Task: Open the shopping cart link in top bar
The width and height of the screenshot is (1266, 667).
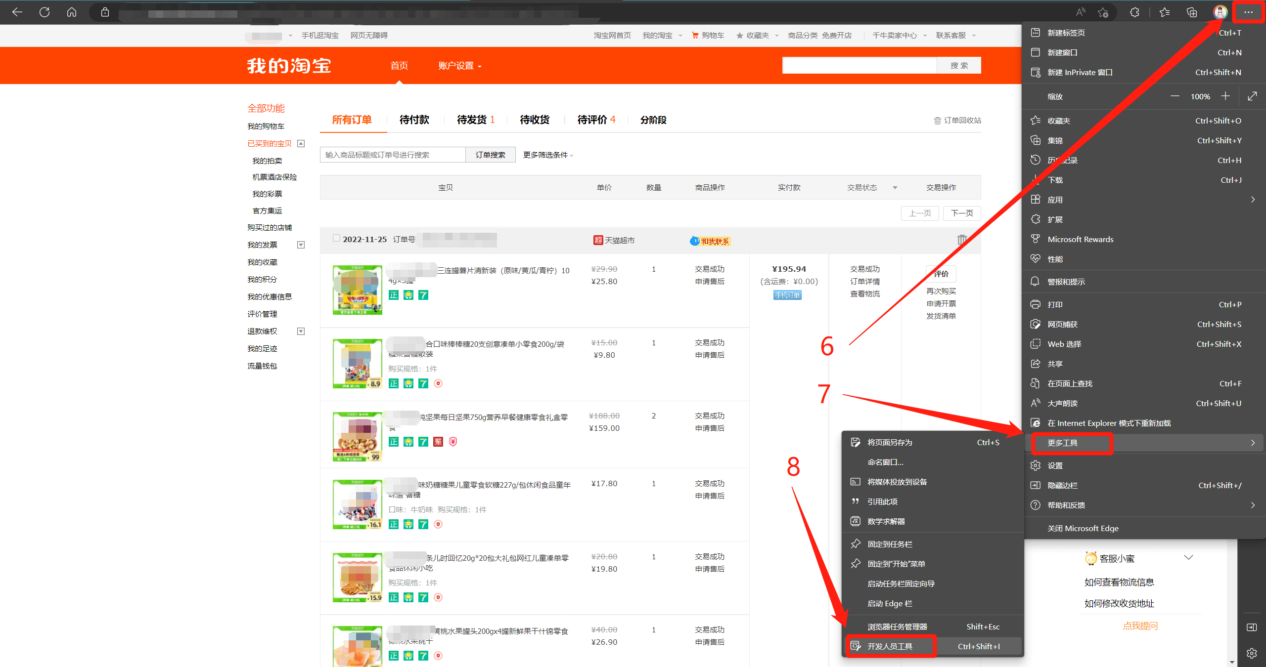Action: pyautogui.click(x=708, y=36)
